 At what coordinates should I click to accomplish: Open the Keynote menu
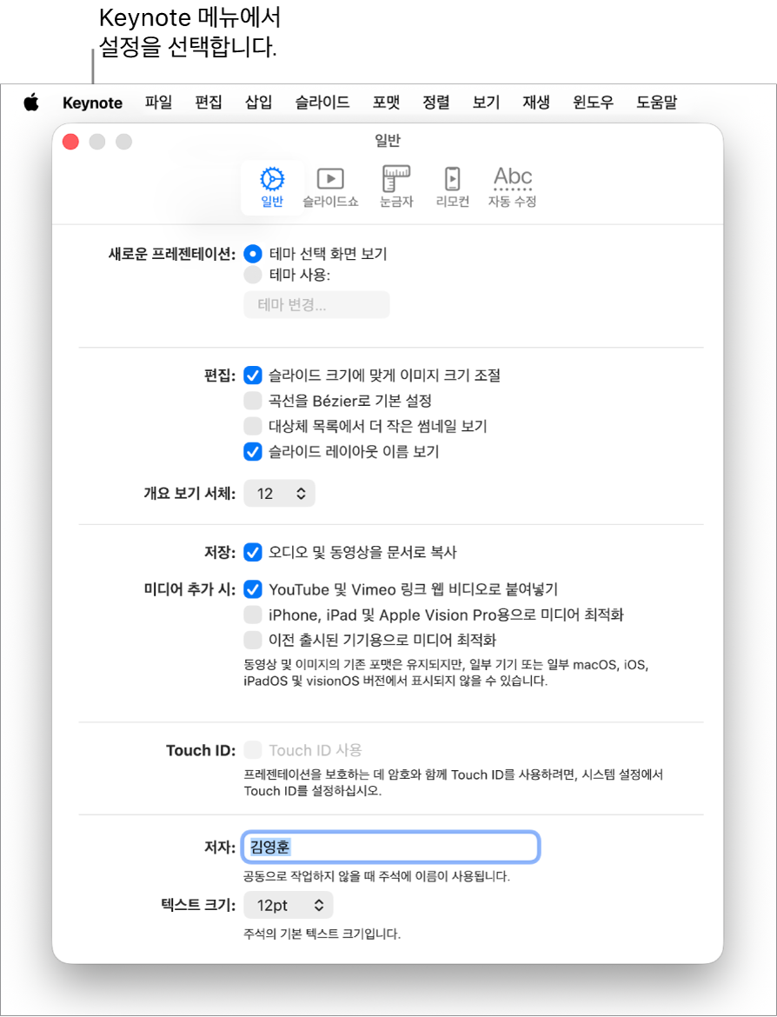[x=92, y=103]
